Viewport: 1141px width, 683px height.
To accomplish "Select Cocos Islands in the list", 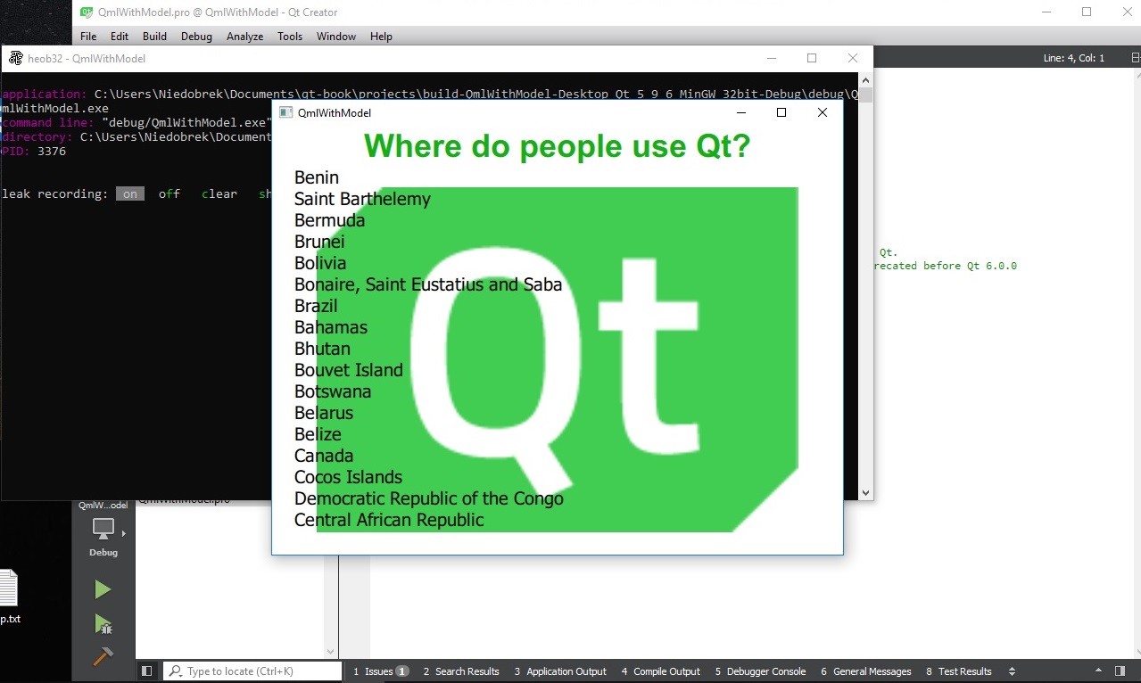I will pyautogui.click(x=348, y=477).
